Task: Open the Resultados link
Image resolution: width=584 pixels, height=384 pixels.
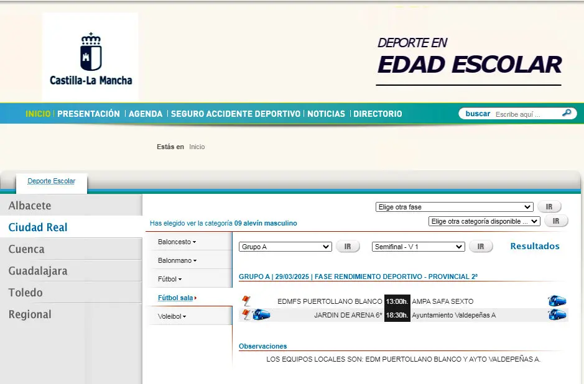Action: point(535,246)
